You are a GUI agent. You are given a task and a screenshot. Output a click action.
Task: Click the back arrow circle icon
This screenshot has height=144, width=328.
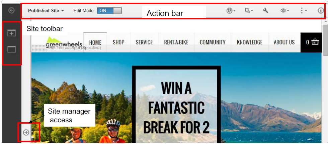pos(11,10)
